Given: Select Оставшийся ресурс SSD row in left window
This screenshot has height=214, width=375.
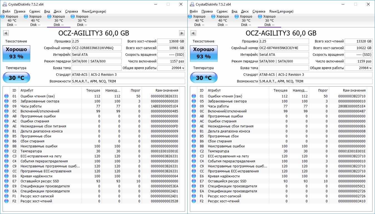Looking at the screenshot, I should click(x=91, y=181).
